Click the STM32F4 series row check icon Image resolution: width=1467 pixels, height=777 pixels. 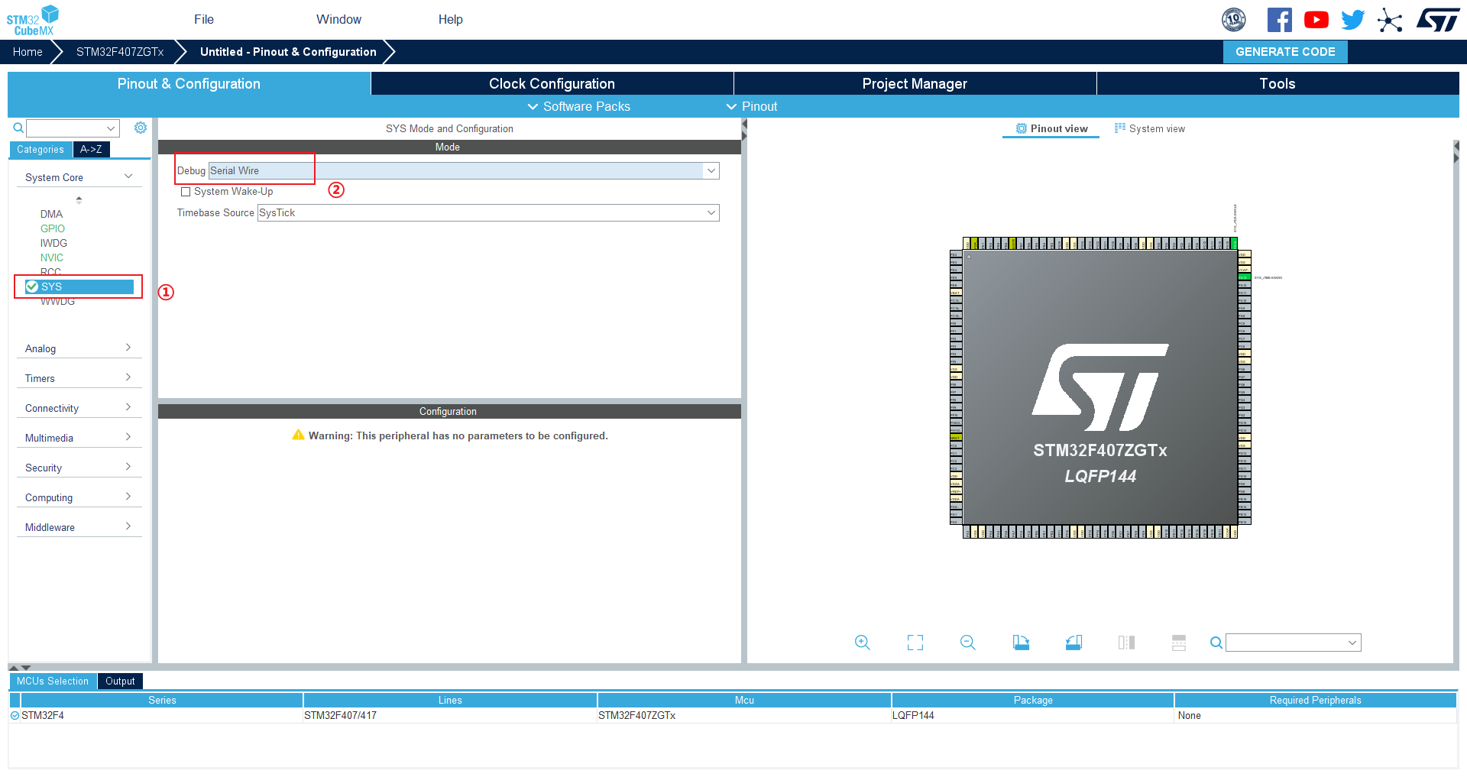point(15,716)
